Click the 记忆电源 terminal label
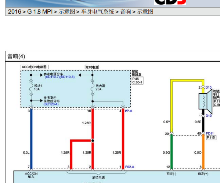Screen dimensions: 220x183 (x=98, y=177)
